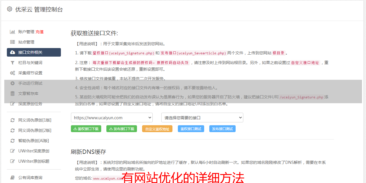This screenshot has height=183, width=366.
Task: Open 账户管理 via its bar chart icon
Action: point(13,32)
